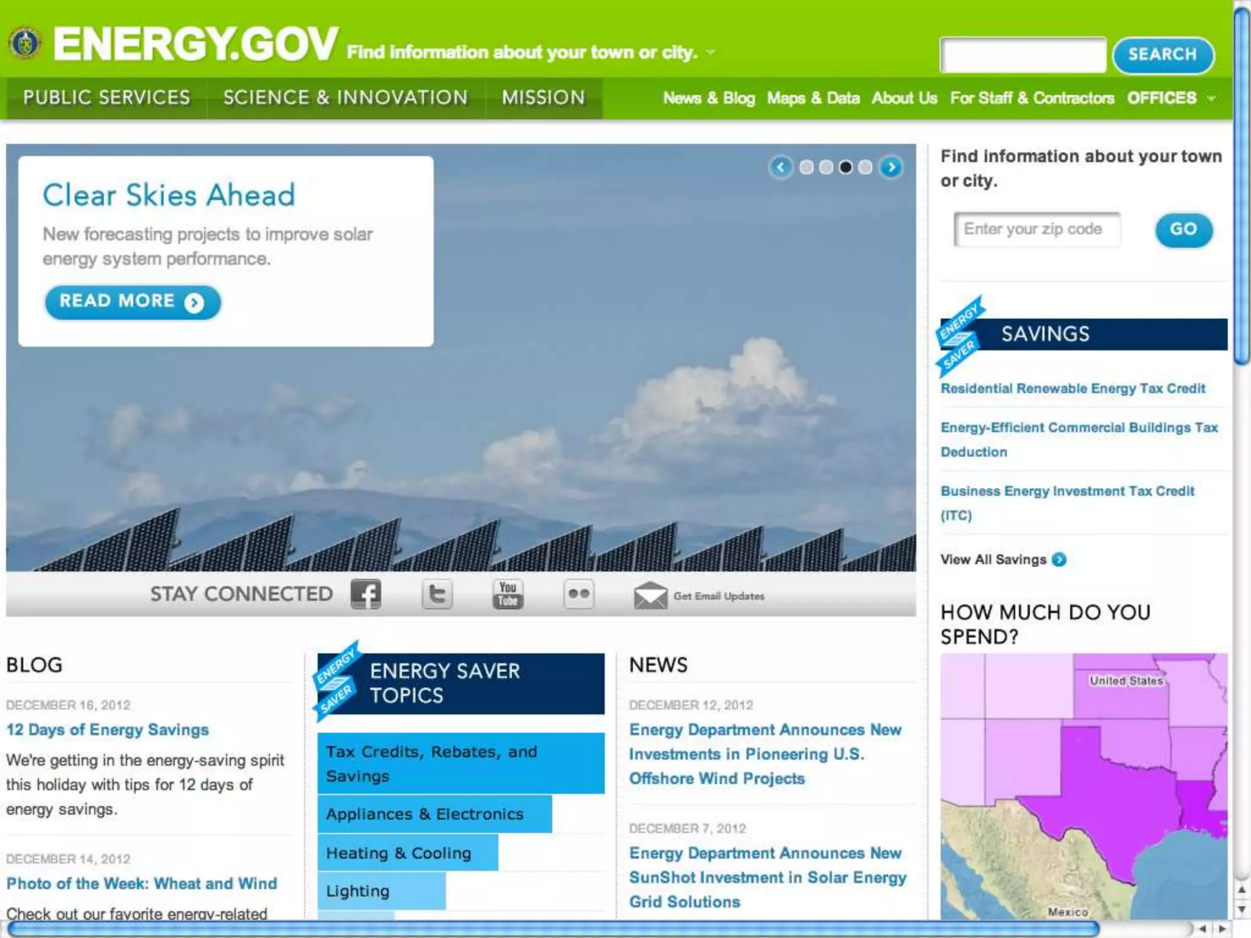Open the Twitter icon in Stay Connected
The width and height of the screenshot is (1251, 938).
437,594
